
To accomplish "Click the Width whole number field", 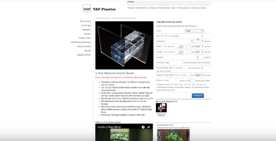I will pos(188,47).
